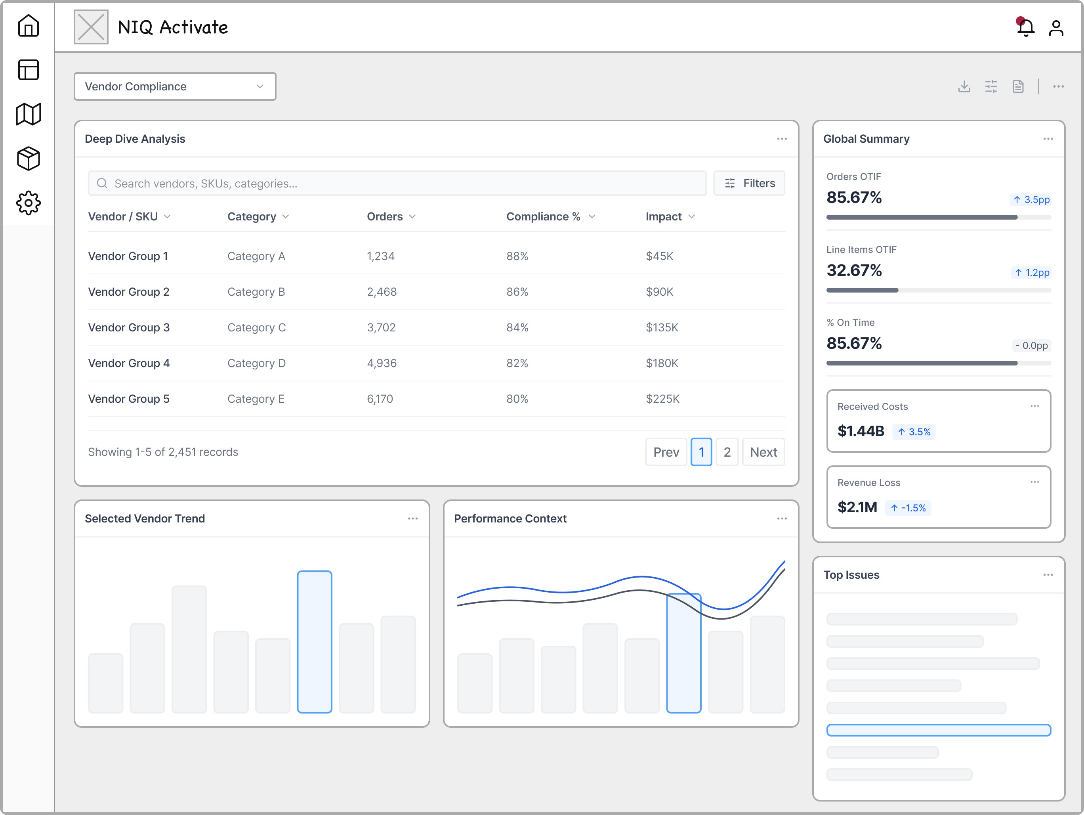Screen dimensions: 1084x815
Task: Open the map view sidebar icon
Action: (x=29, y=114)
